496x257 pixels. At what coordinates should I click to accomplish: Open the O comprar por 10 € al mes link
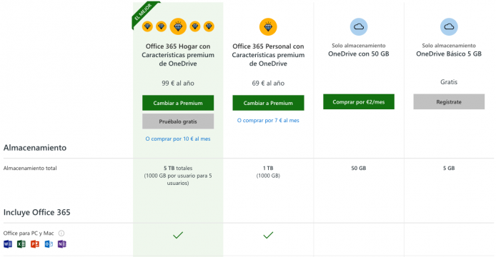pyautogui.click(x=178, y=138)
